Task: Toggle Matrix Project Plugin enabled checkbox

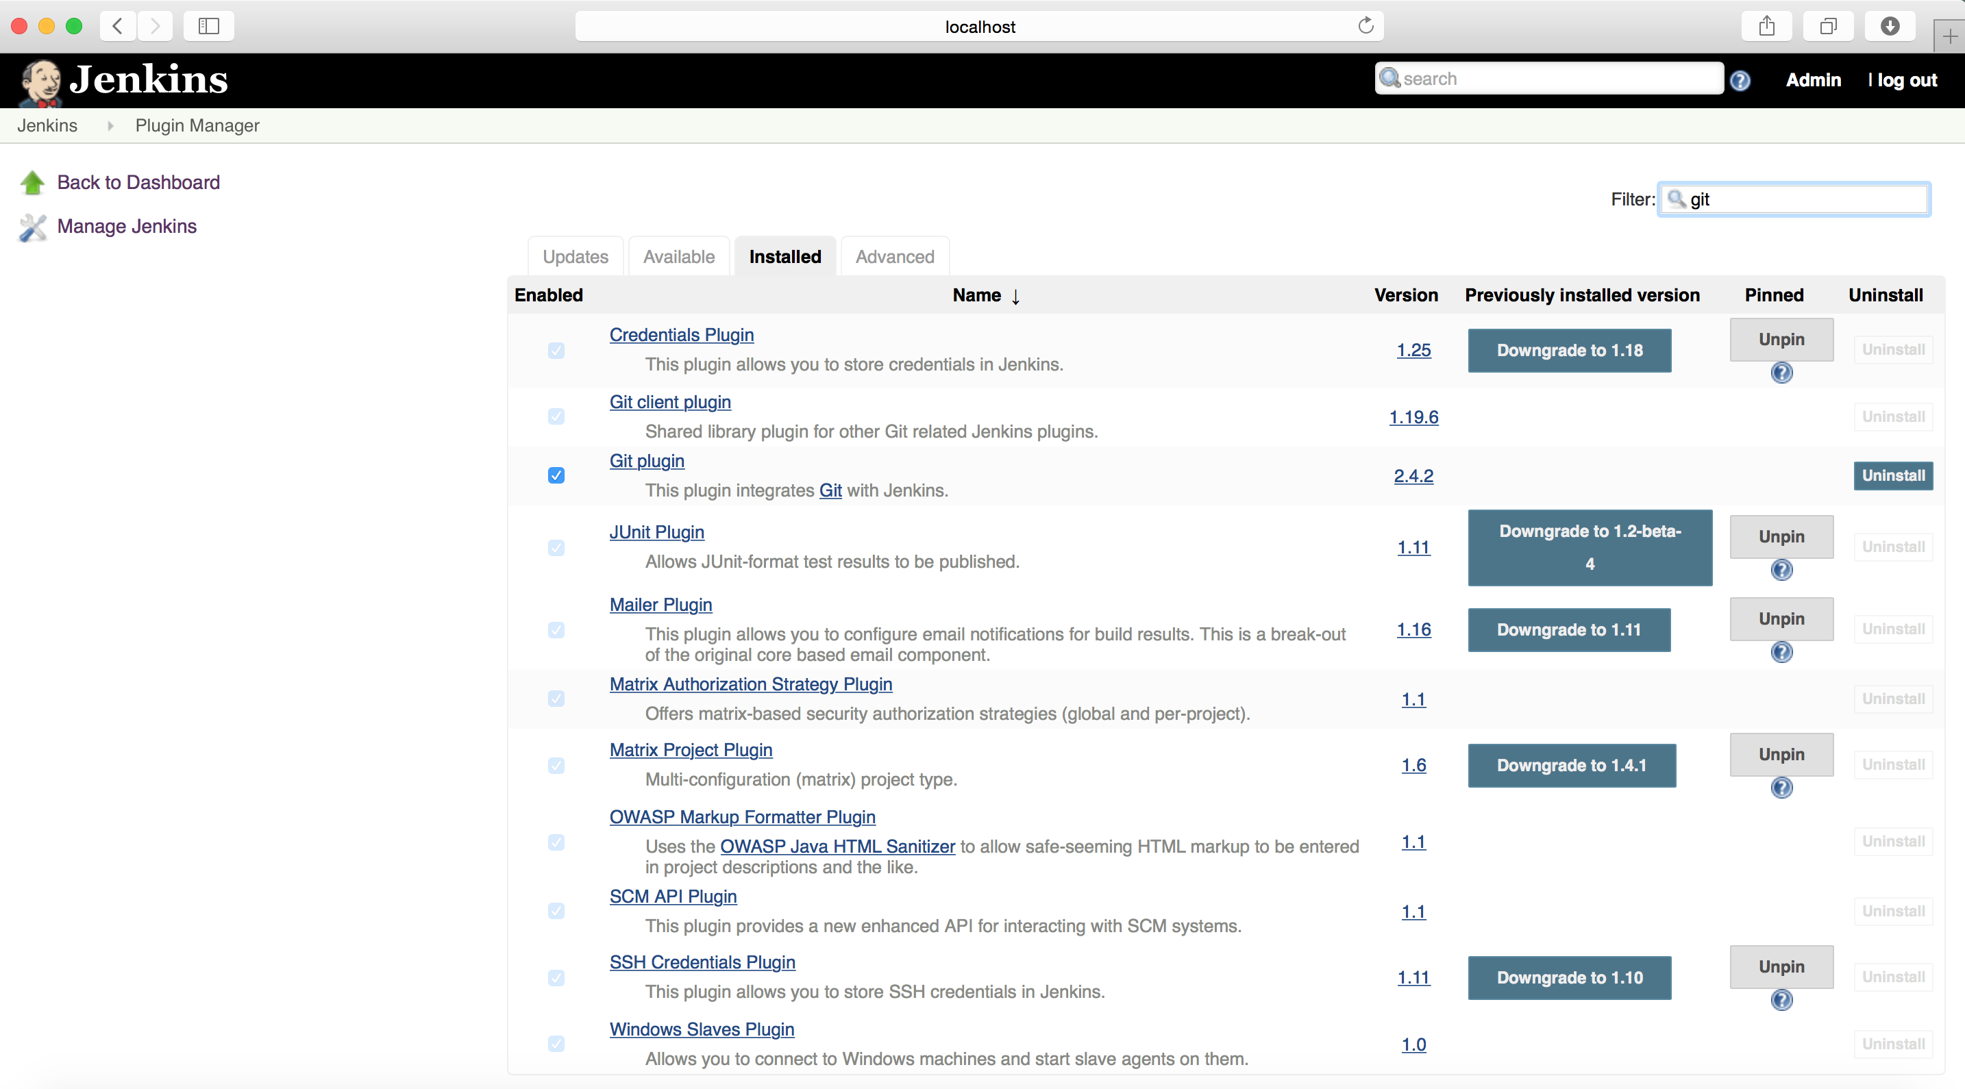Action: [556, 765]
